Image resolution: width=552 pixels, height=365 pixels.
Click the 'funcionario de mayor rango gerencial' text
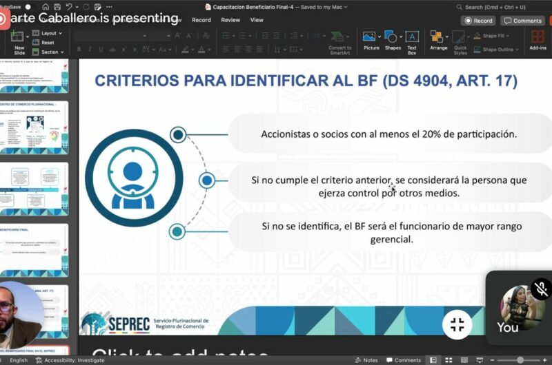click(x=391, y=232)
